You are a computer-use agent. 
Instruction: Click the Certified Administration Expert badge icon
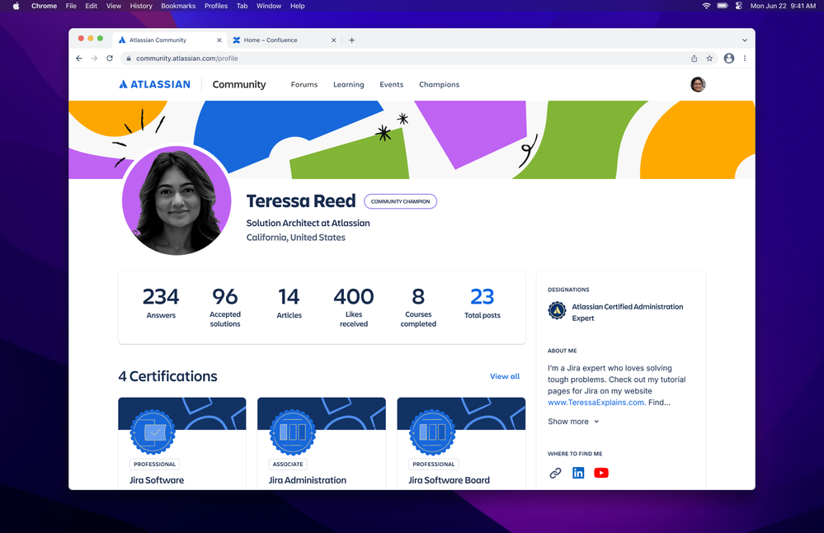[557, 310]
